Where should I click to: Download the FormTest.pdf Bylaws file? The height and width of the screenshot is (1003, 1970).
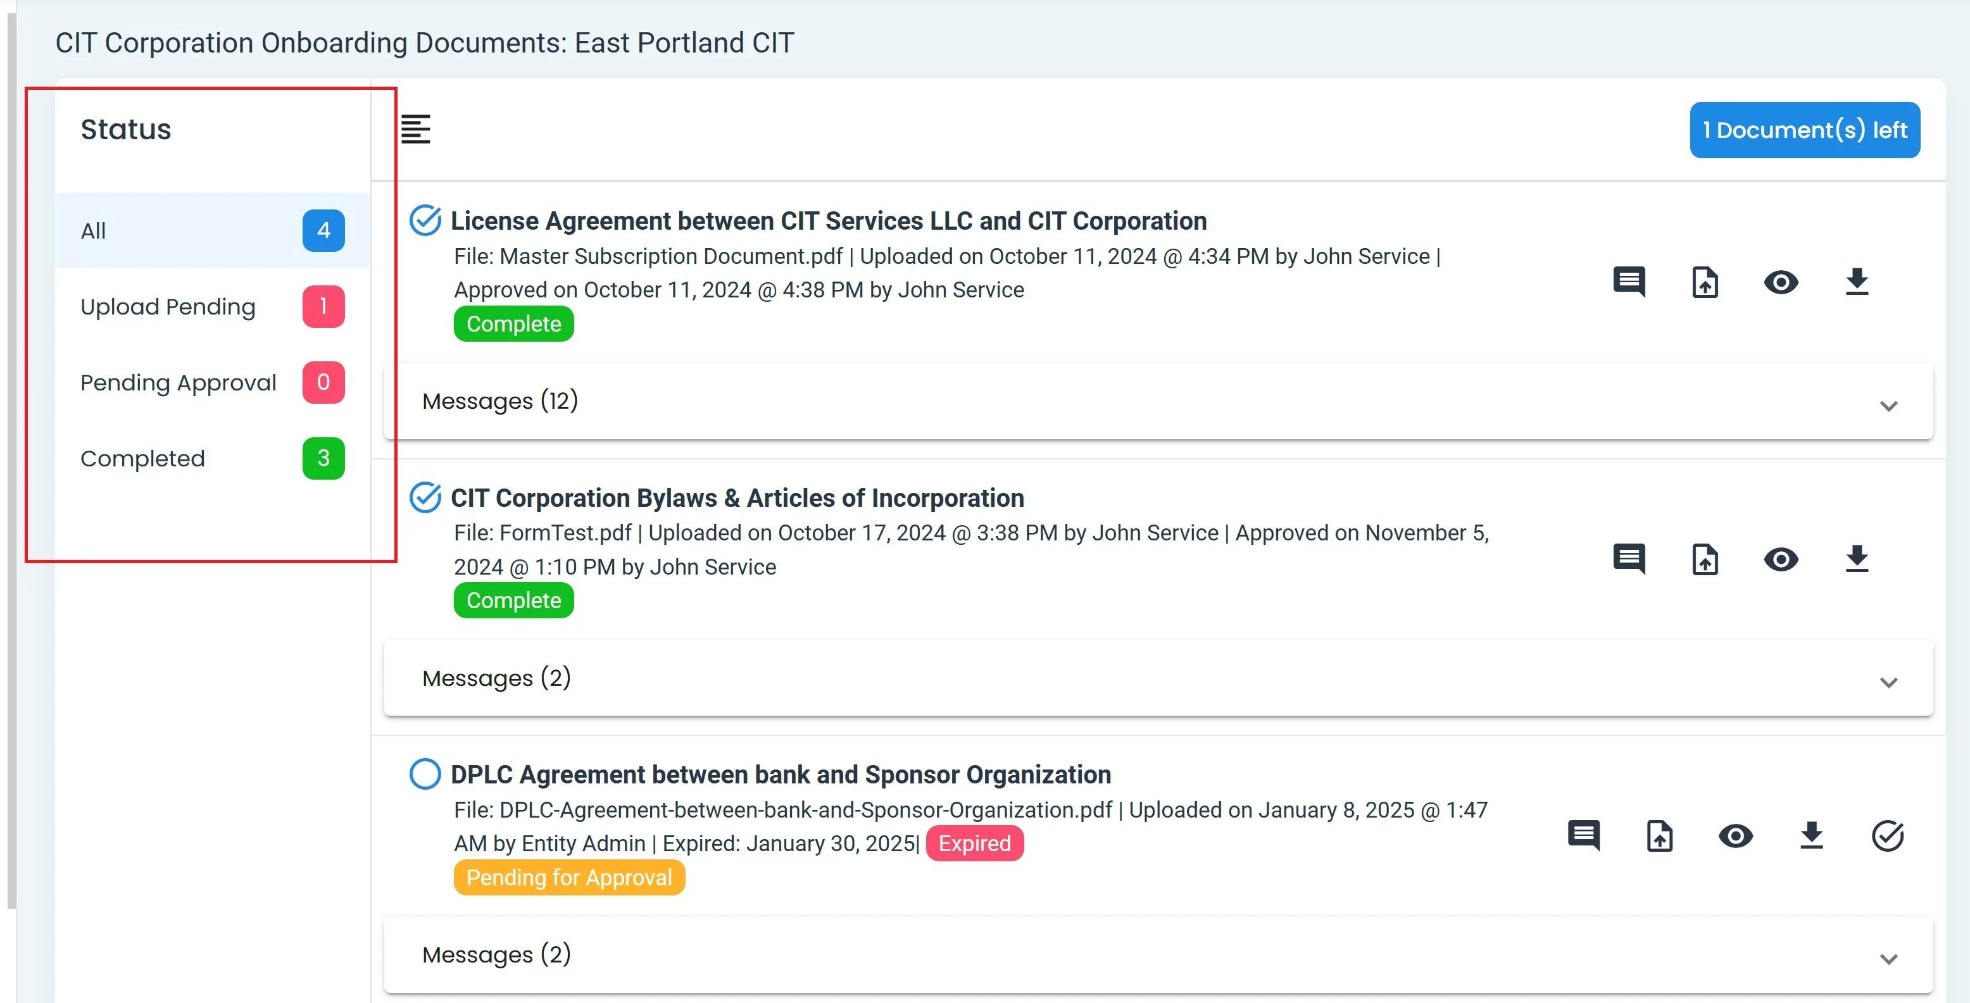coord(1856,559)
